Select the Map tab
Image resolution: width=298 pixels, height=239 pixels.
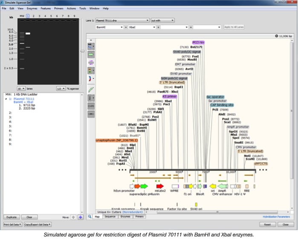click(x=97, y=216)
